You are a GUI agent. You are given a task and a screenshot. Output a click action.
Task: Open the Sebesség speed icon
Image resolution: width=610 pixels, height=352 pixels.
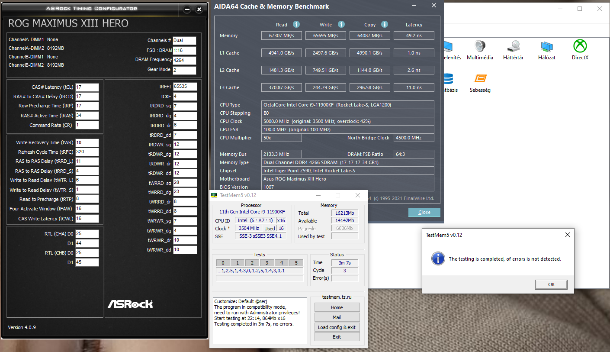pyautogui.click(x=480, y=83)
